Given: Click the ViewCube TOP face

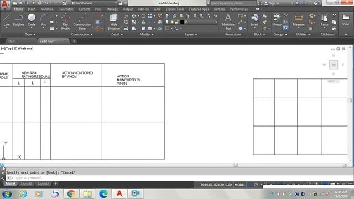Looking at the screenshot, I should click(x=334, y=65).
